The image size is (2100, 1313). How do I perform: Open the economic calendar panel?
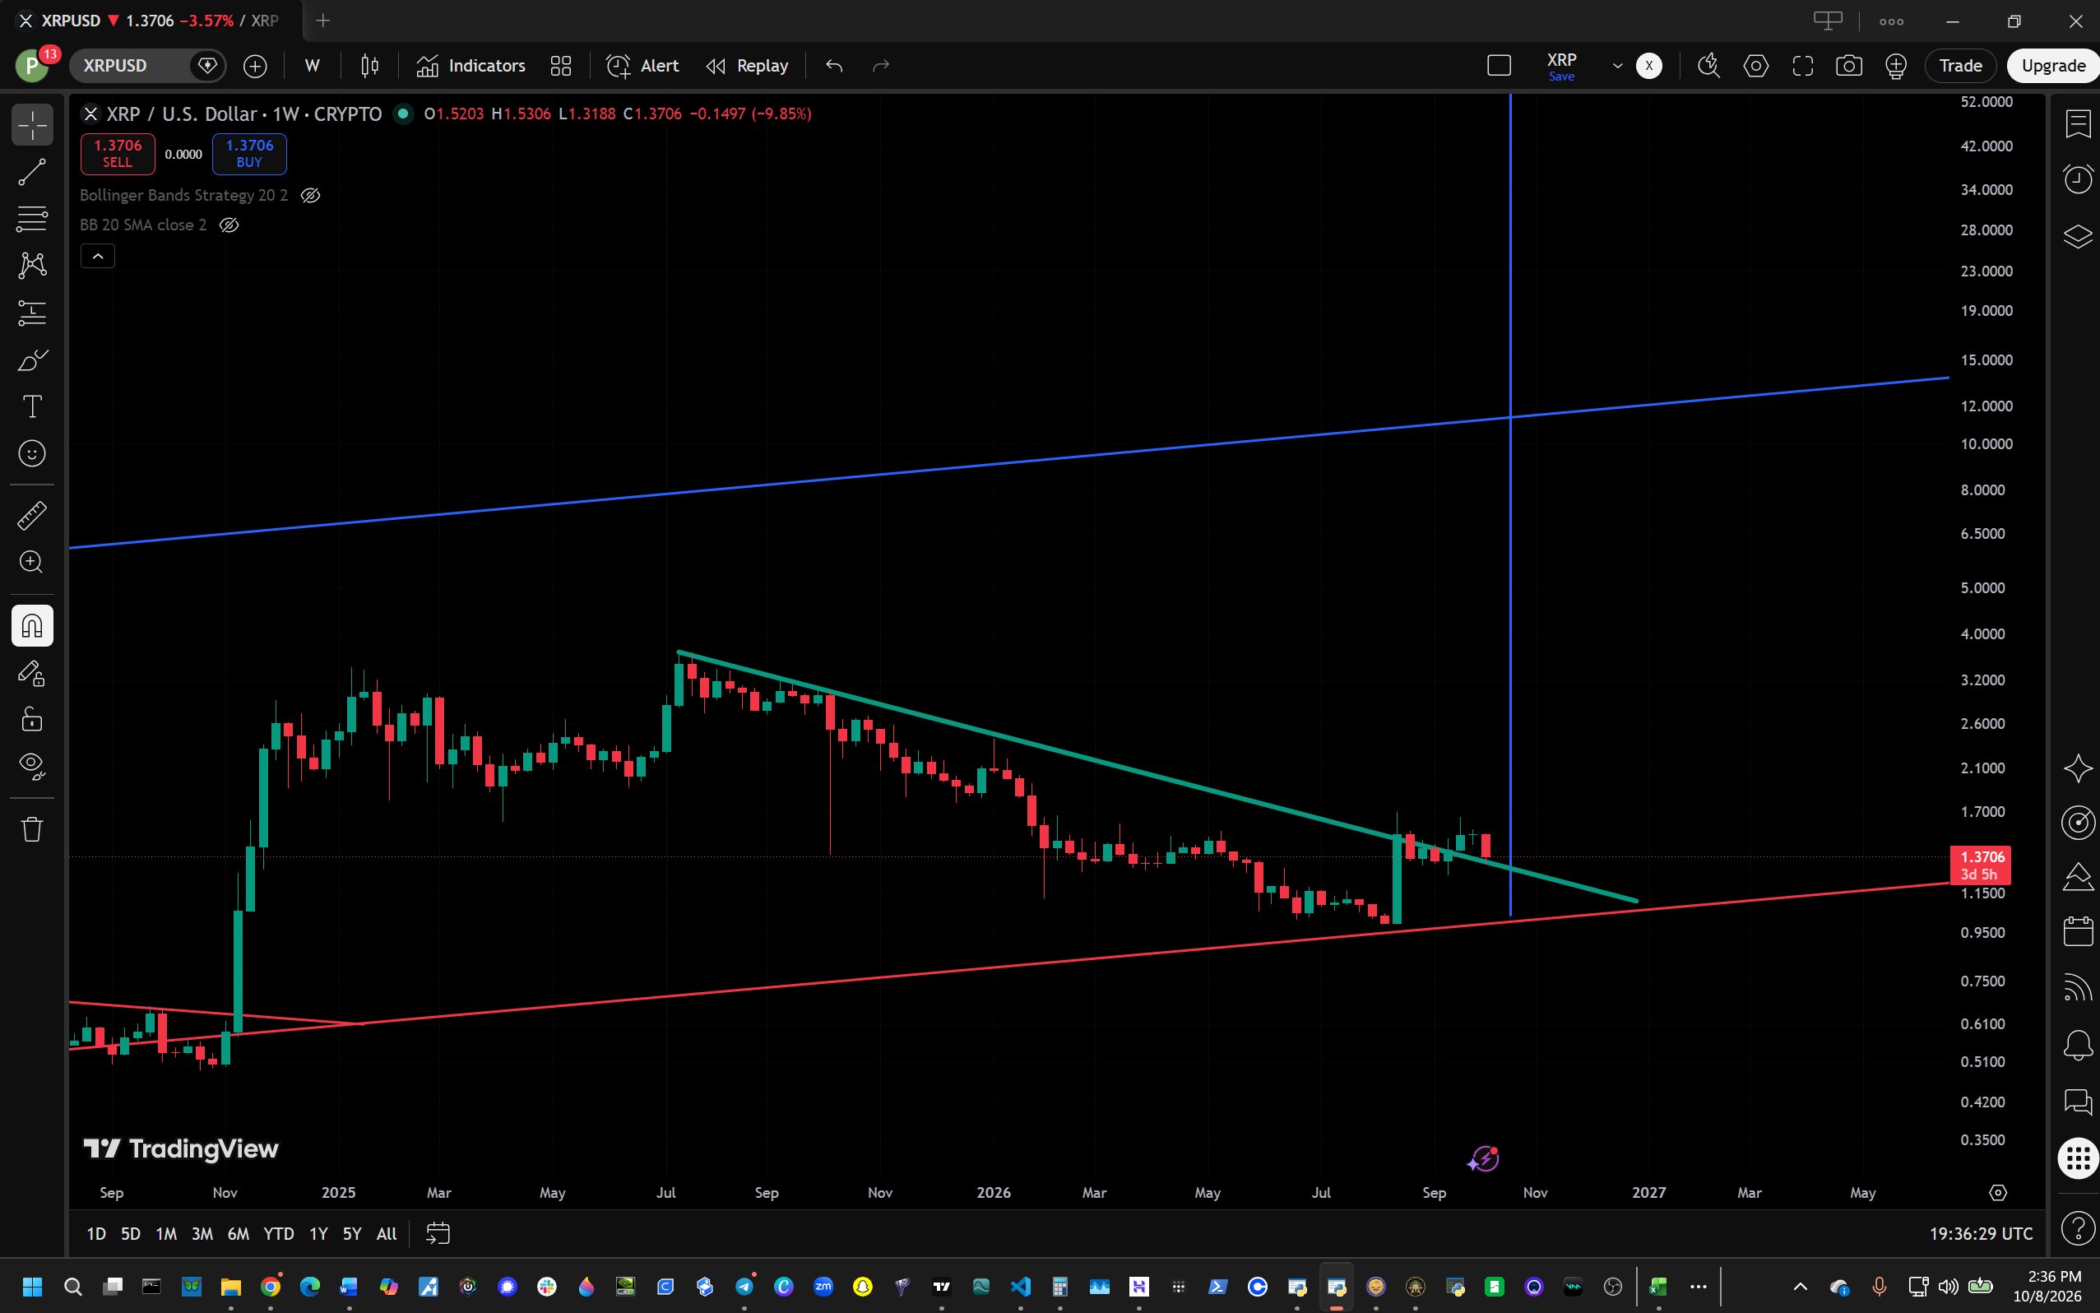[x=2078, y=931]
